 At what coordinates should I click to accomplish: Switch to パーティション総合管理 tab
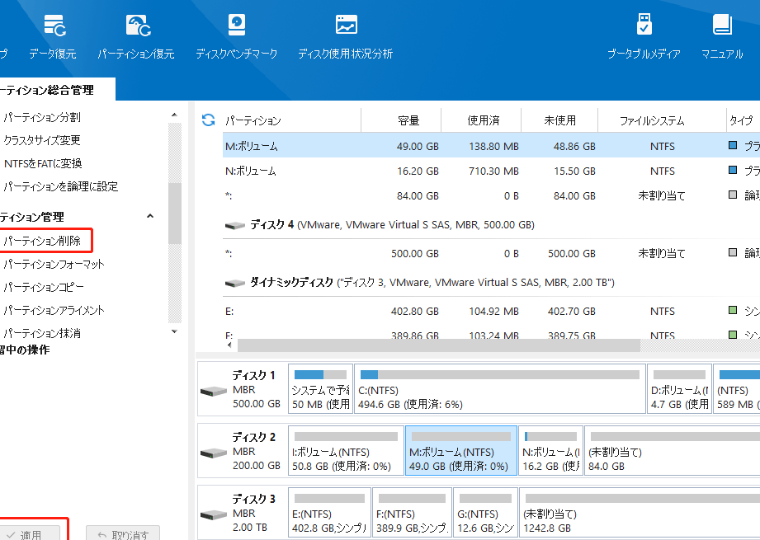(48, 90)
